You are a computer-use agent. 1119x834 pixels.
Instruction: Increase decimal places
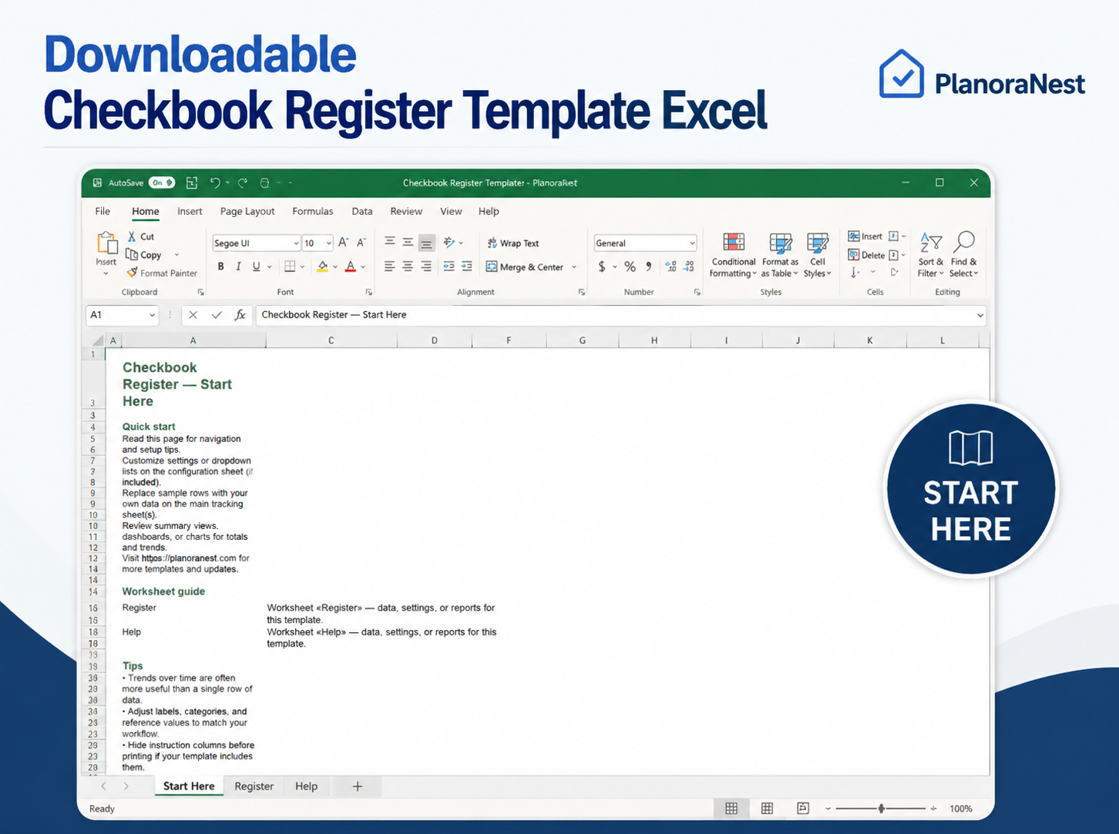(670, 266)
